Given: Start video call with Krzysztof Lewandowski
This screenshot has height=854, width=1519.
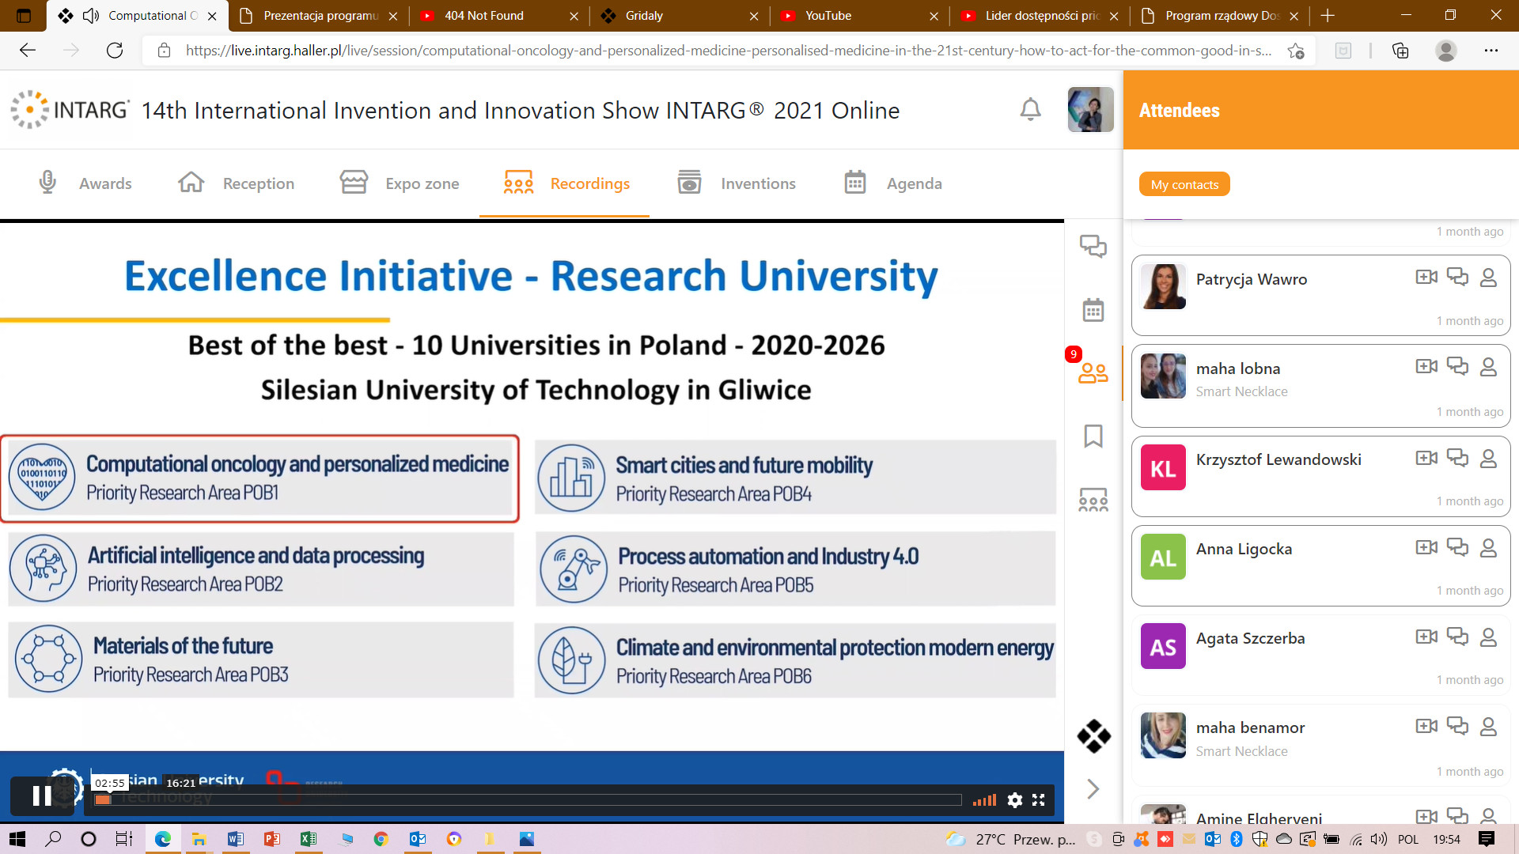Looking at the screenshot, I should coord(1426,458).
